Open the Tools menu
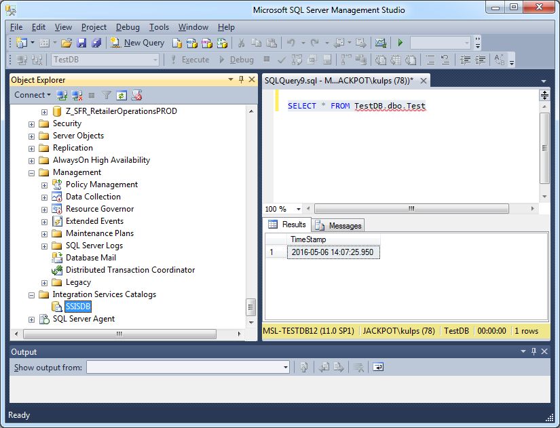 click(159, 27)
